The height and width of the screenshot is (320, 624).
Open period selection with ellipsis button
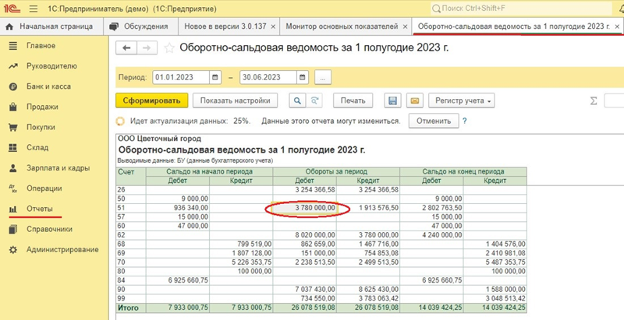pyautogui.click(x=323, y=78)
